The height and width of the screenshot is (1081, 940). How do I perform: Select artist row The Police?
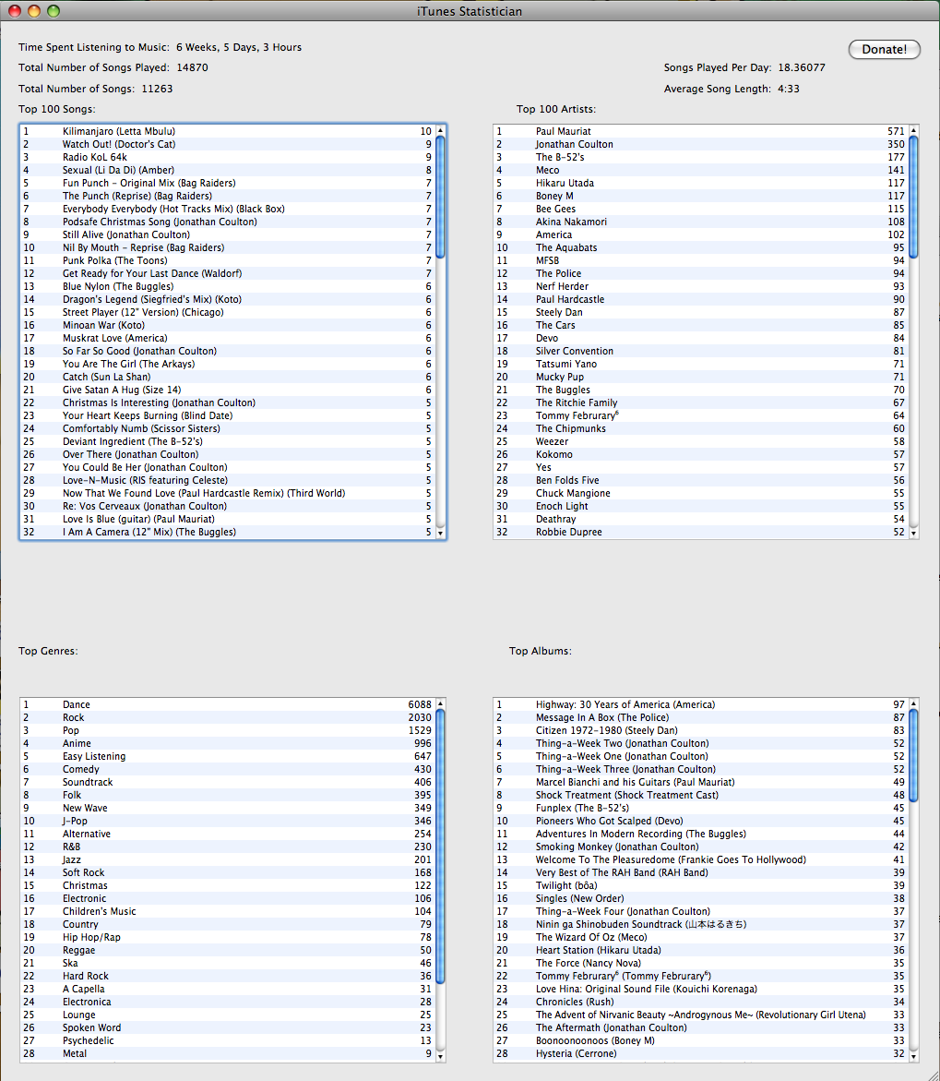point(701,273)
